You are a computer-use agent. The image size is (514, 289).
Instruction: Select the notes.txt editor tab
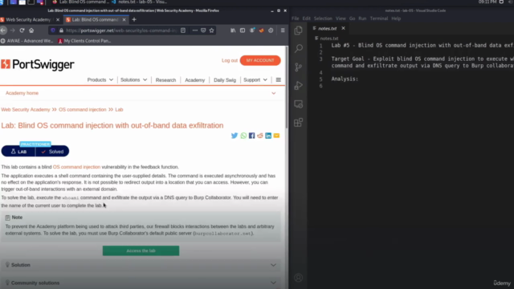tap(328, 29)
